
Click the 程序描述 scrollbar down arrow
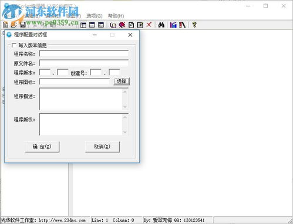point(125,107)
